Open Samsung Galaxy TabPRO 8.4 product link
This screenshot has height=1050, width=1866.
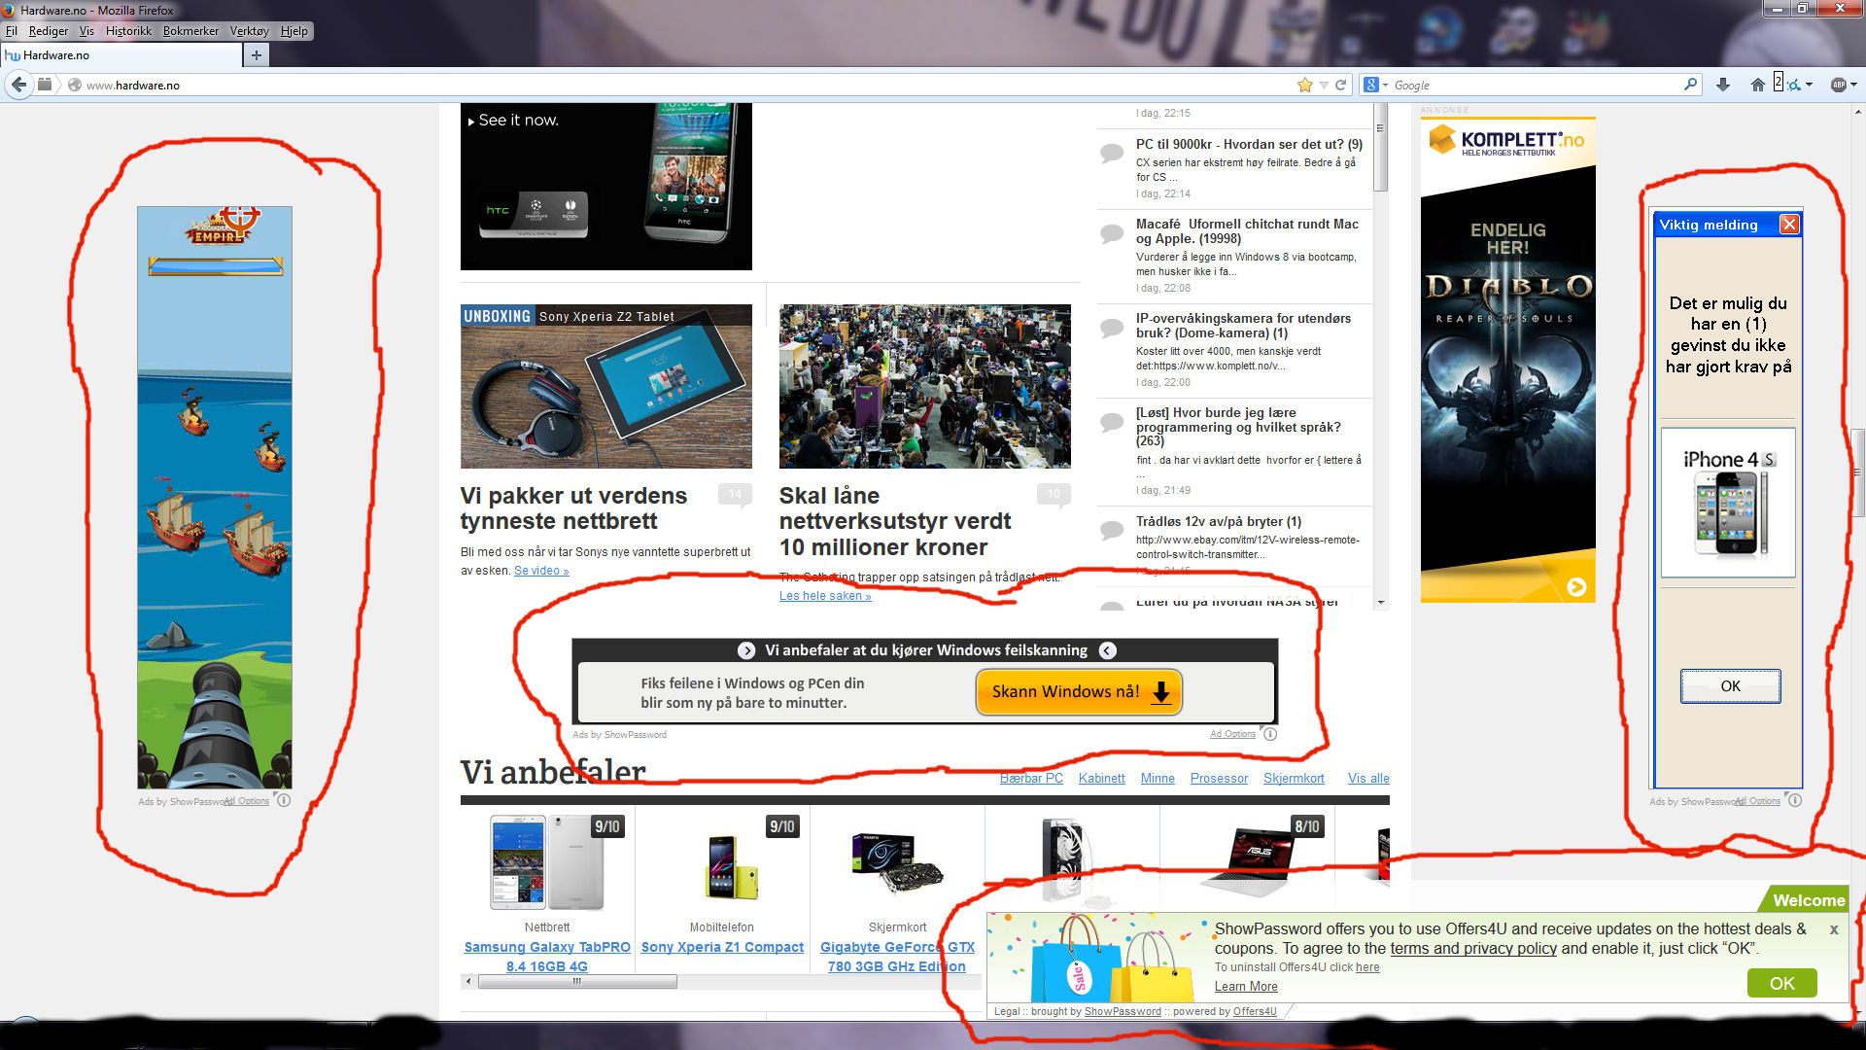pos(547,957)
